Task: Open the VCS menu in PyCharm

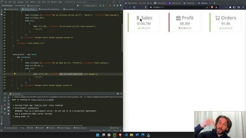Action: pos(48,2)
